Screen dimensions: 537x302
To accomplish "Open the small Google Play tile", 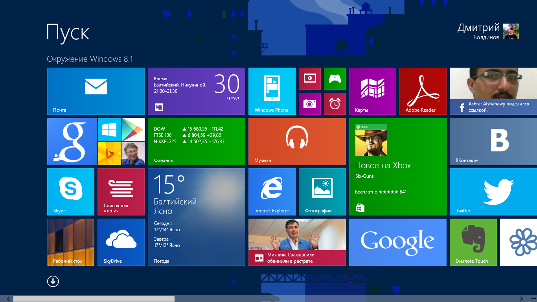I will [x=133, y=129].
